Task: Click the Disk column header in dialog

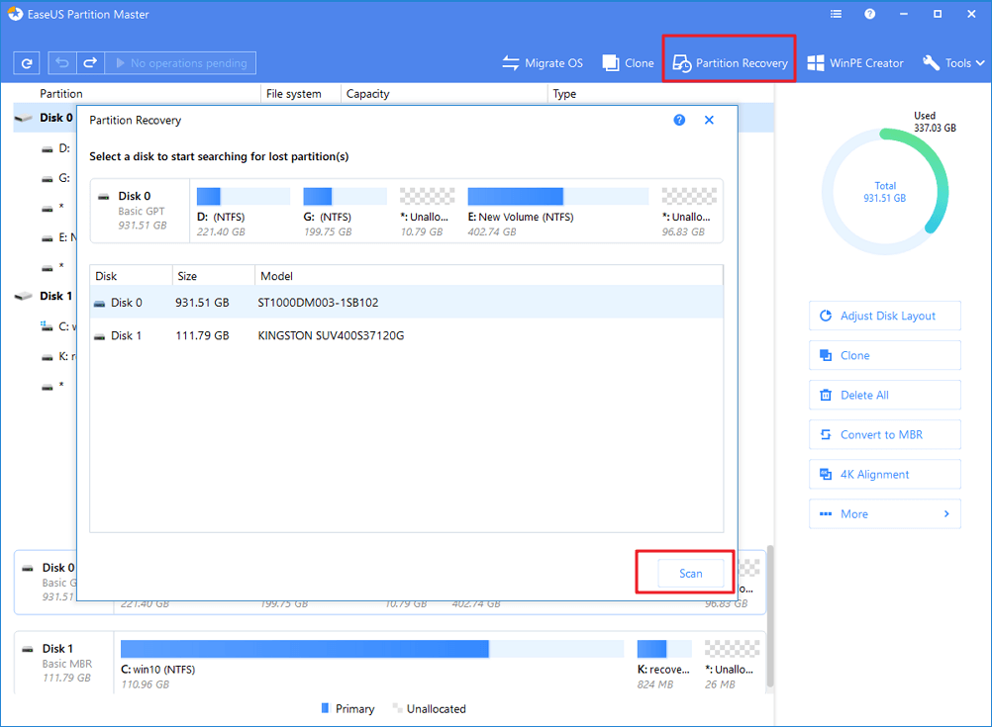Action: (131, 276)
